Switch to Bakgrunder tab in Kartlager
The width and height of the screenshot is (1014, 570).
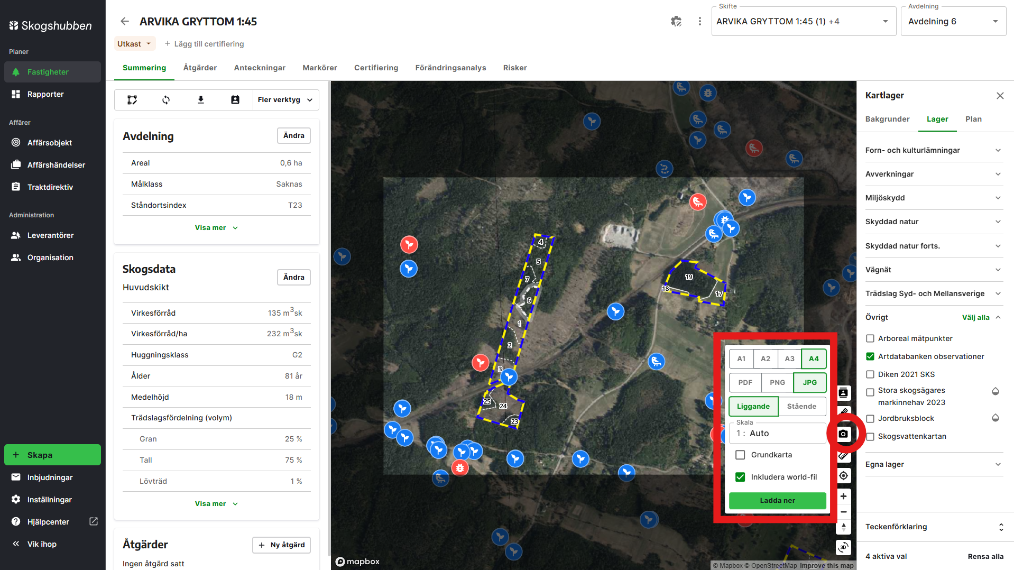[x=887, y=119]
